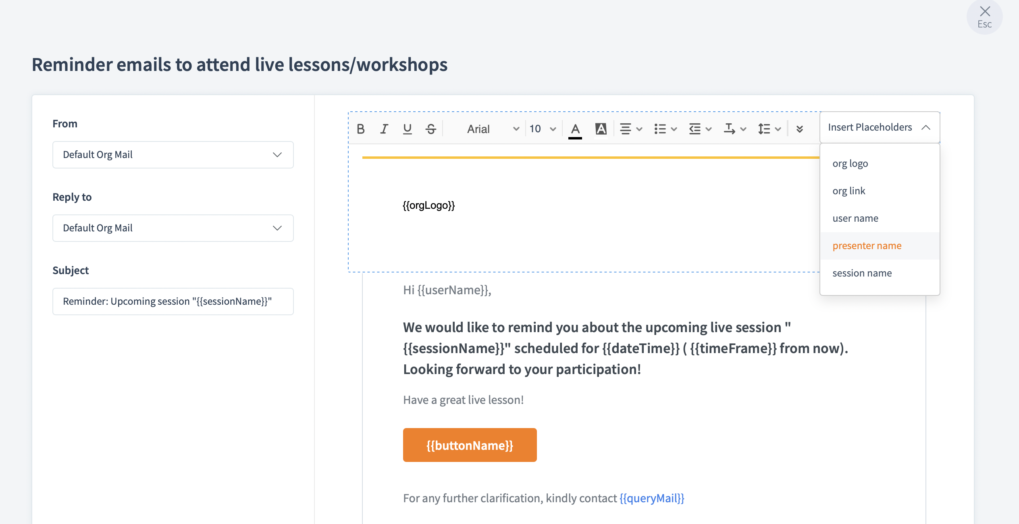Expand more toolbar options with the double chevron
The width and height of the screenshot is (1019, 524).
pos(800,129)
